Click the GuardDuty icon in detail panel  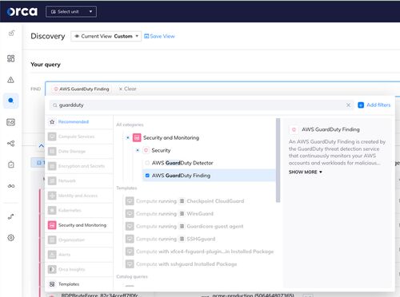coord(294,129)
